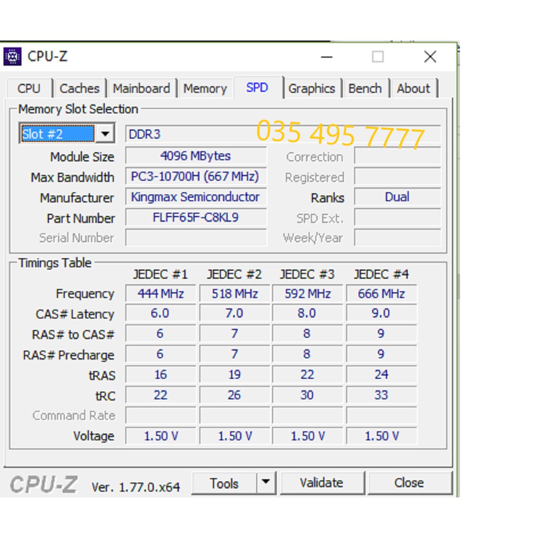Switch to the Bench tab
The height and width of the screenshot is (538, 538).
(365, 89)
